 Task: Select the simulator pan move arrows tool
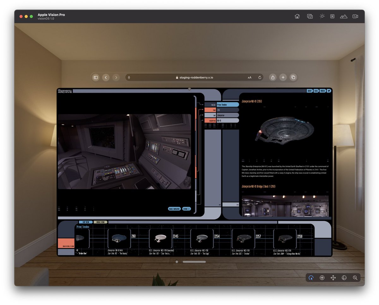click(333, 278)
